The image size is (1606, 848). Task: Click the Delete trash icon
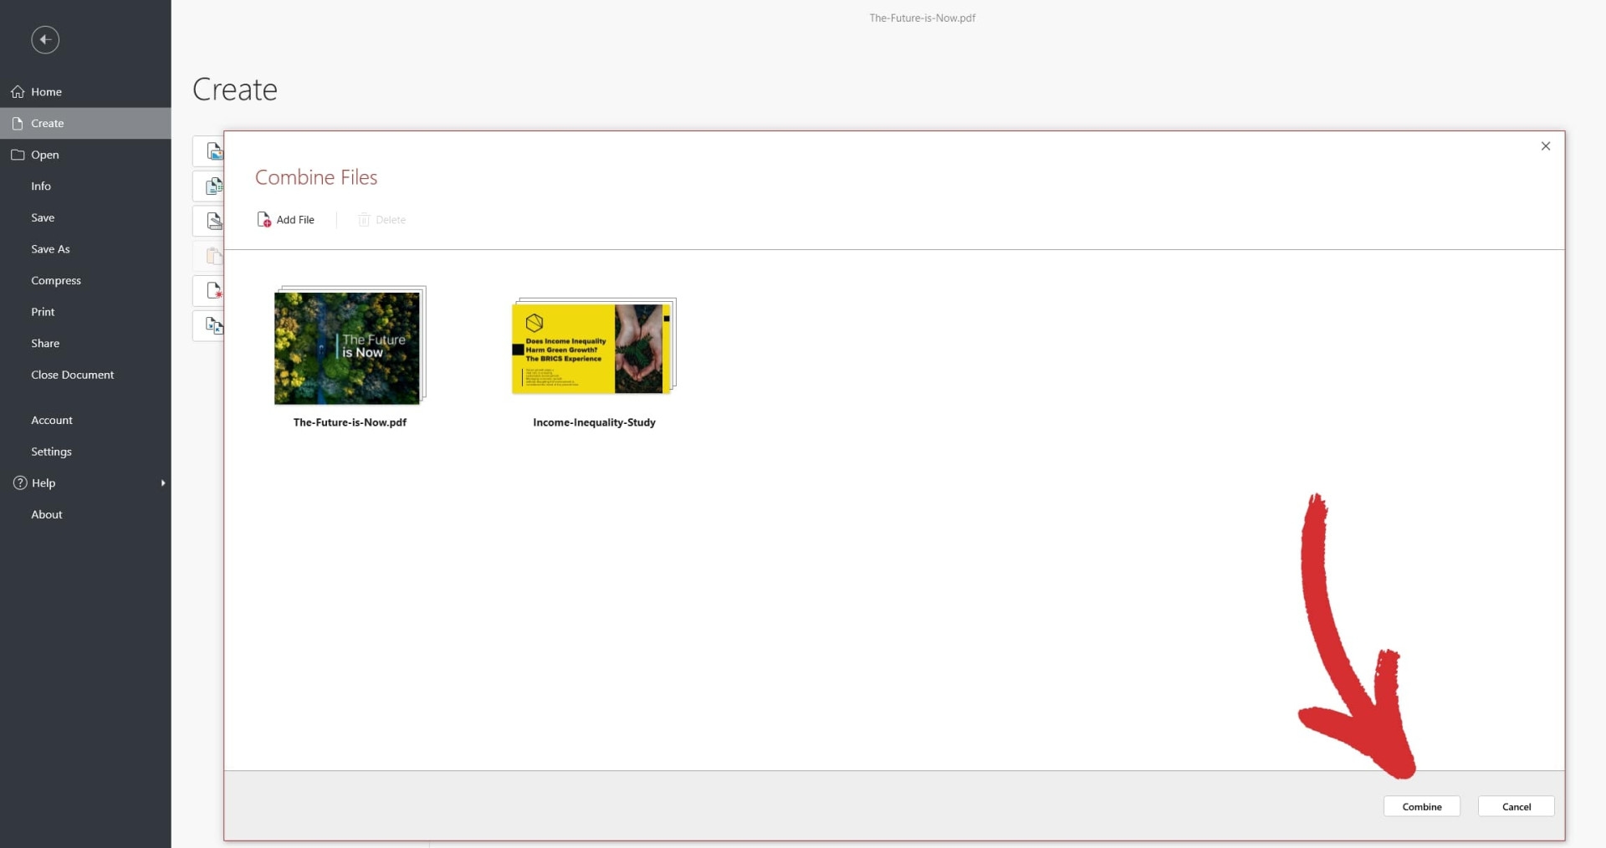click(x=365, y=219)
